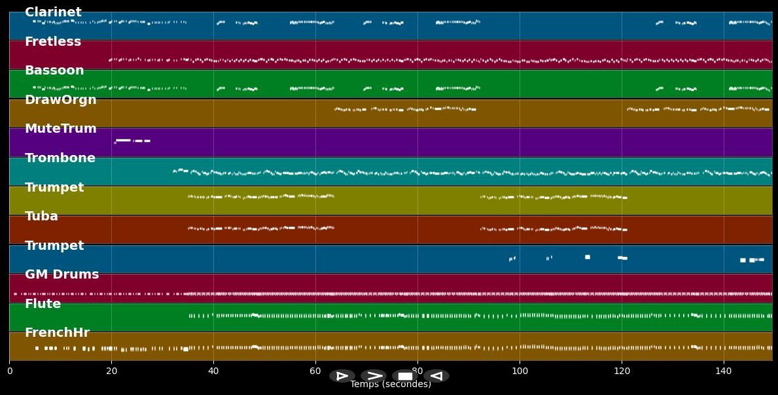Click the 0 seconds timeline mark
Screen dimensions: 778x395
(9, 371)
